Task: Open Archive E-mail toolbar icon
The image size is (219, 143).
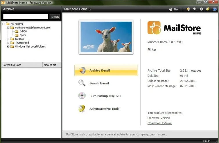Action: pos(188,9)
